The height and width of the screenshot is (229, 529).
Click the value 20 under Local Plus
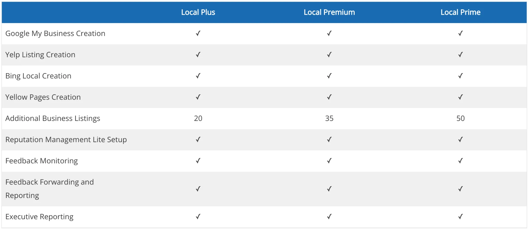(198, 118)
